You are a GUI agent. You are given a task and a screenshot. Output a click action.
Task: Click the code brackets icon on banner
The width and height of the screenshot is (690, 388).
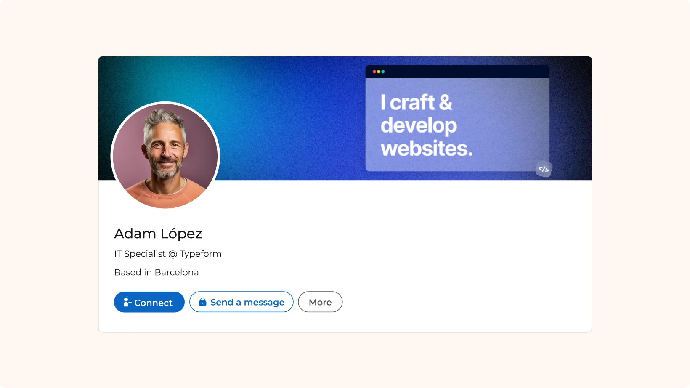(x=544, y=169)
